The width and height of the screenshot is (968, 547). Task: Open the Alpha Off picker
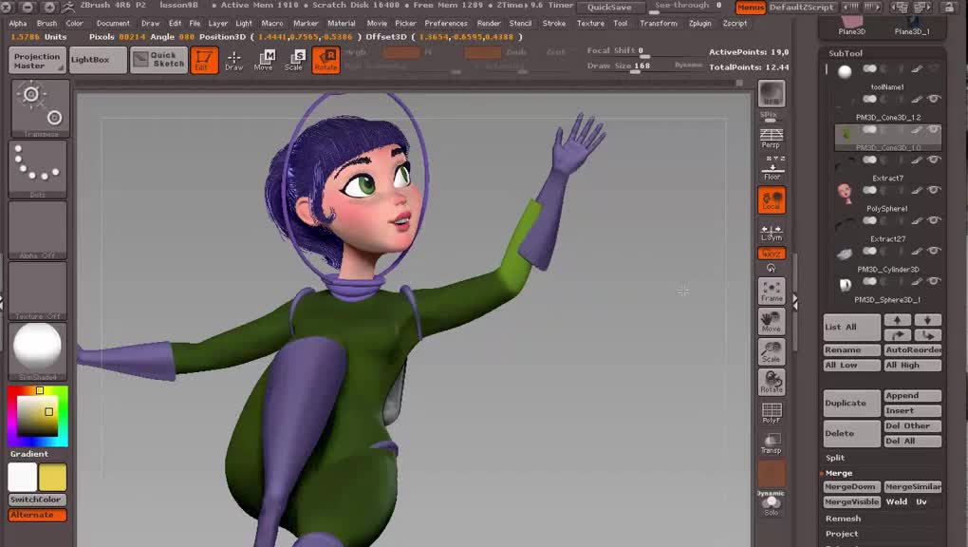[x=38, y=230]
